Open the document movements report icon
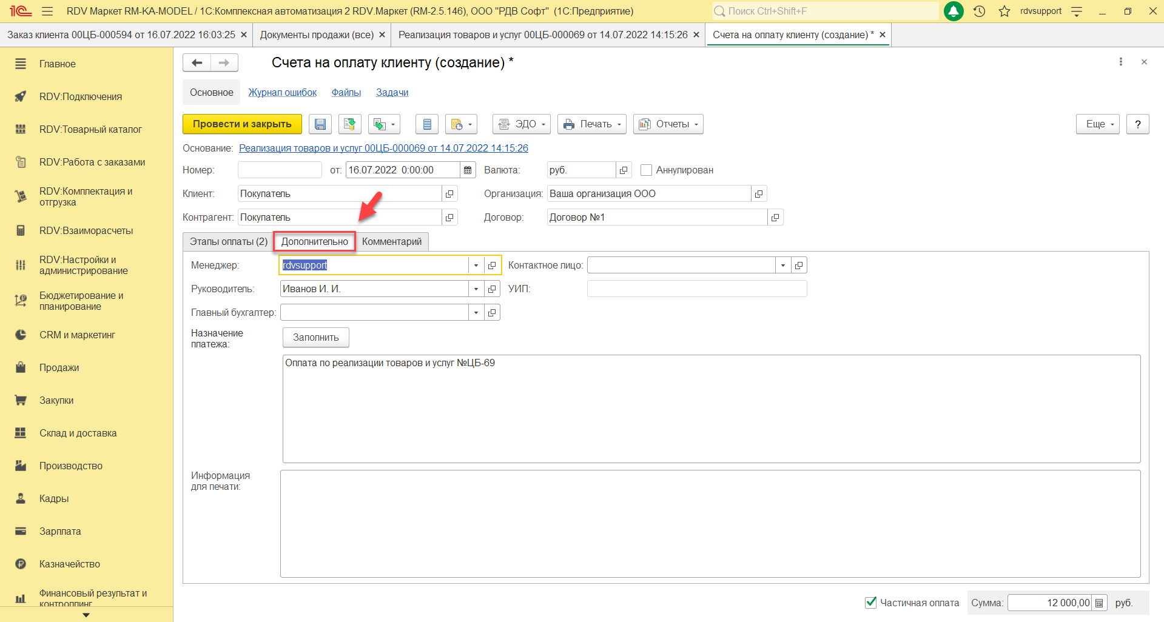This screenshot has height=622, width=1164. [x=426, y=124]
